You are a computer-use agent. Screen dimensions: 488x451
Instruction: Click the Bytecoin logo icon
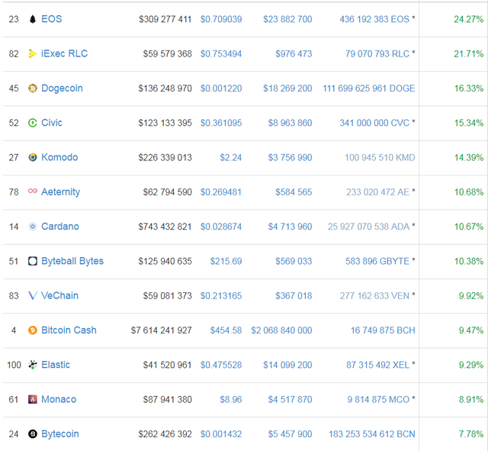(33, 434)
